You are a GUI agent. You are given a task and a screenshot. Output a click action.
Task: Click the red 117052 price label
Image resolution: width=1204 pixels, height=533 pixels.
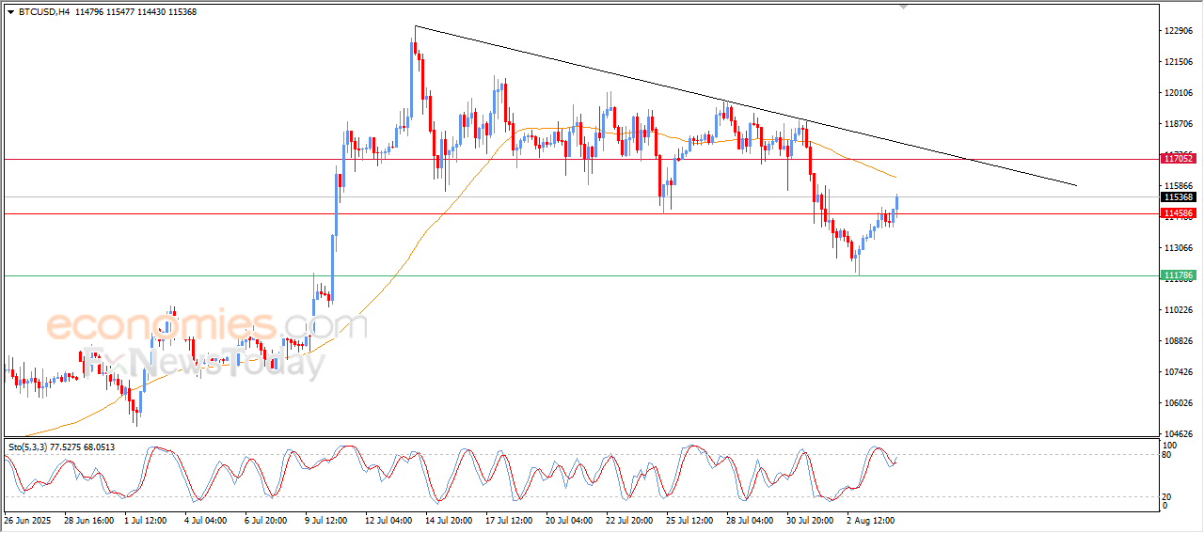1179,160
